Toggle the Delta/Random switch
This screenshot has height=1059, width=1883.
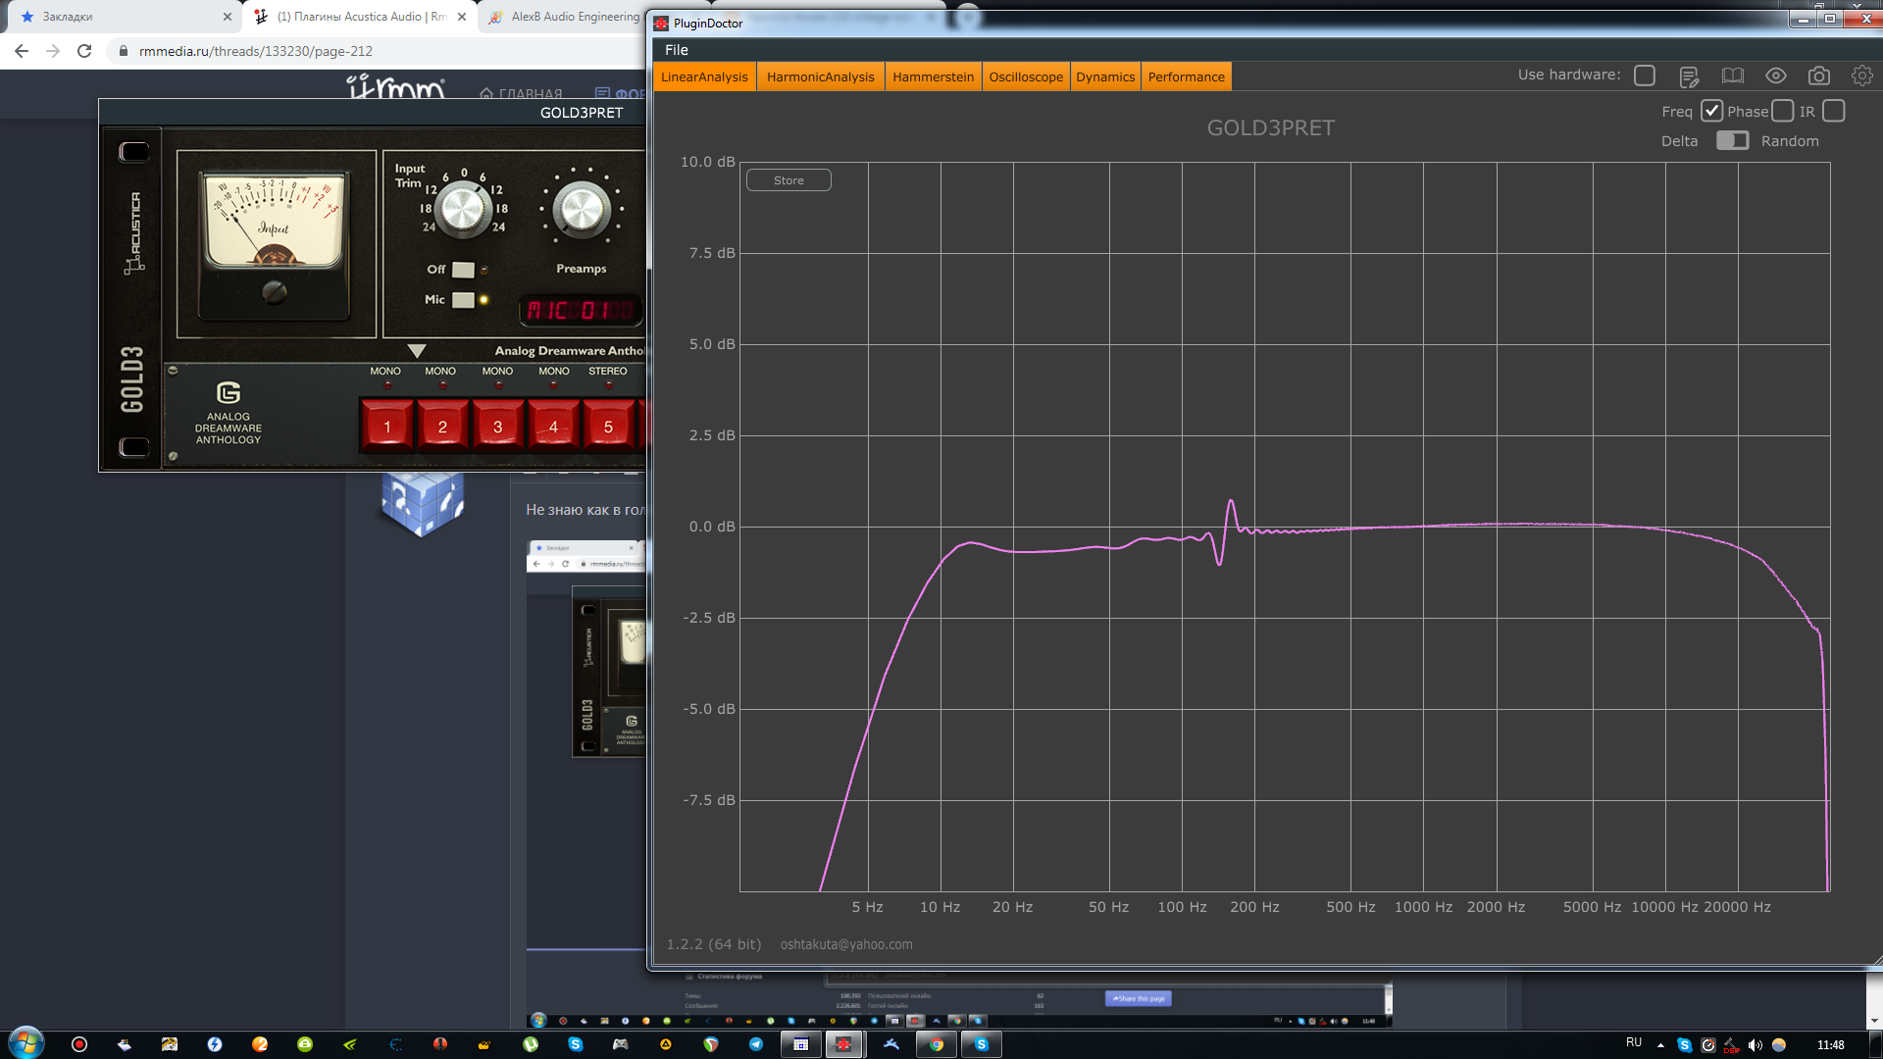1732,141
